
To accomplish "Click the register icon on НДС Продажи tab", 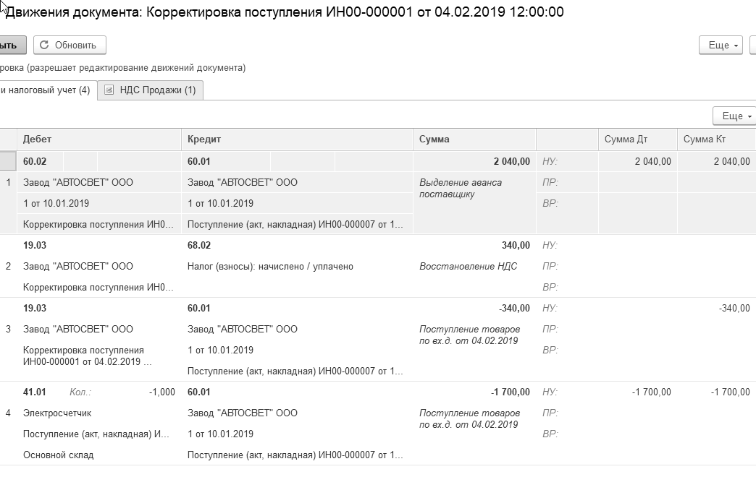I will [109, 90].
